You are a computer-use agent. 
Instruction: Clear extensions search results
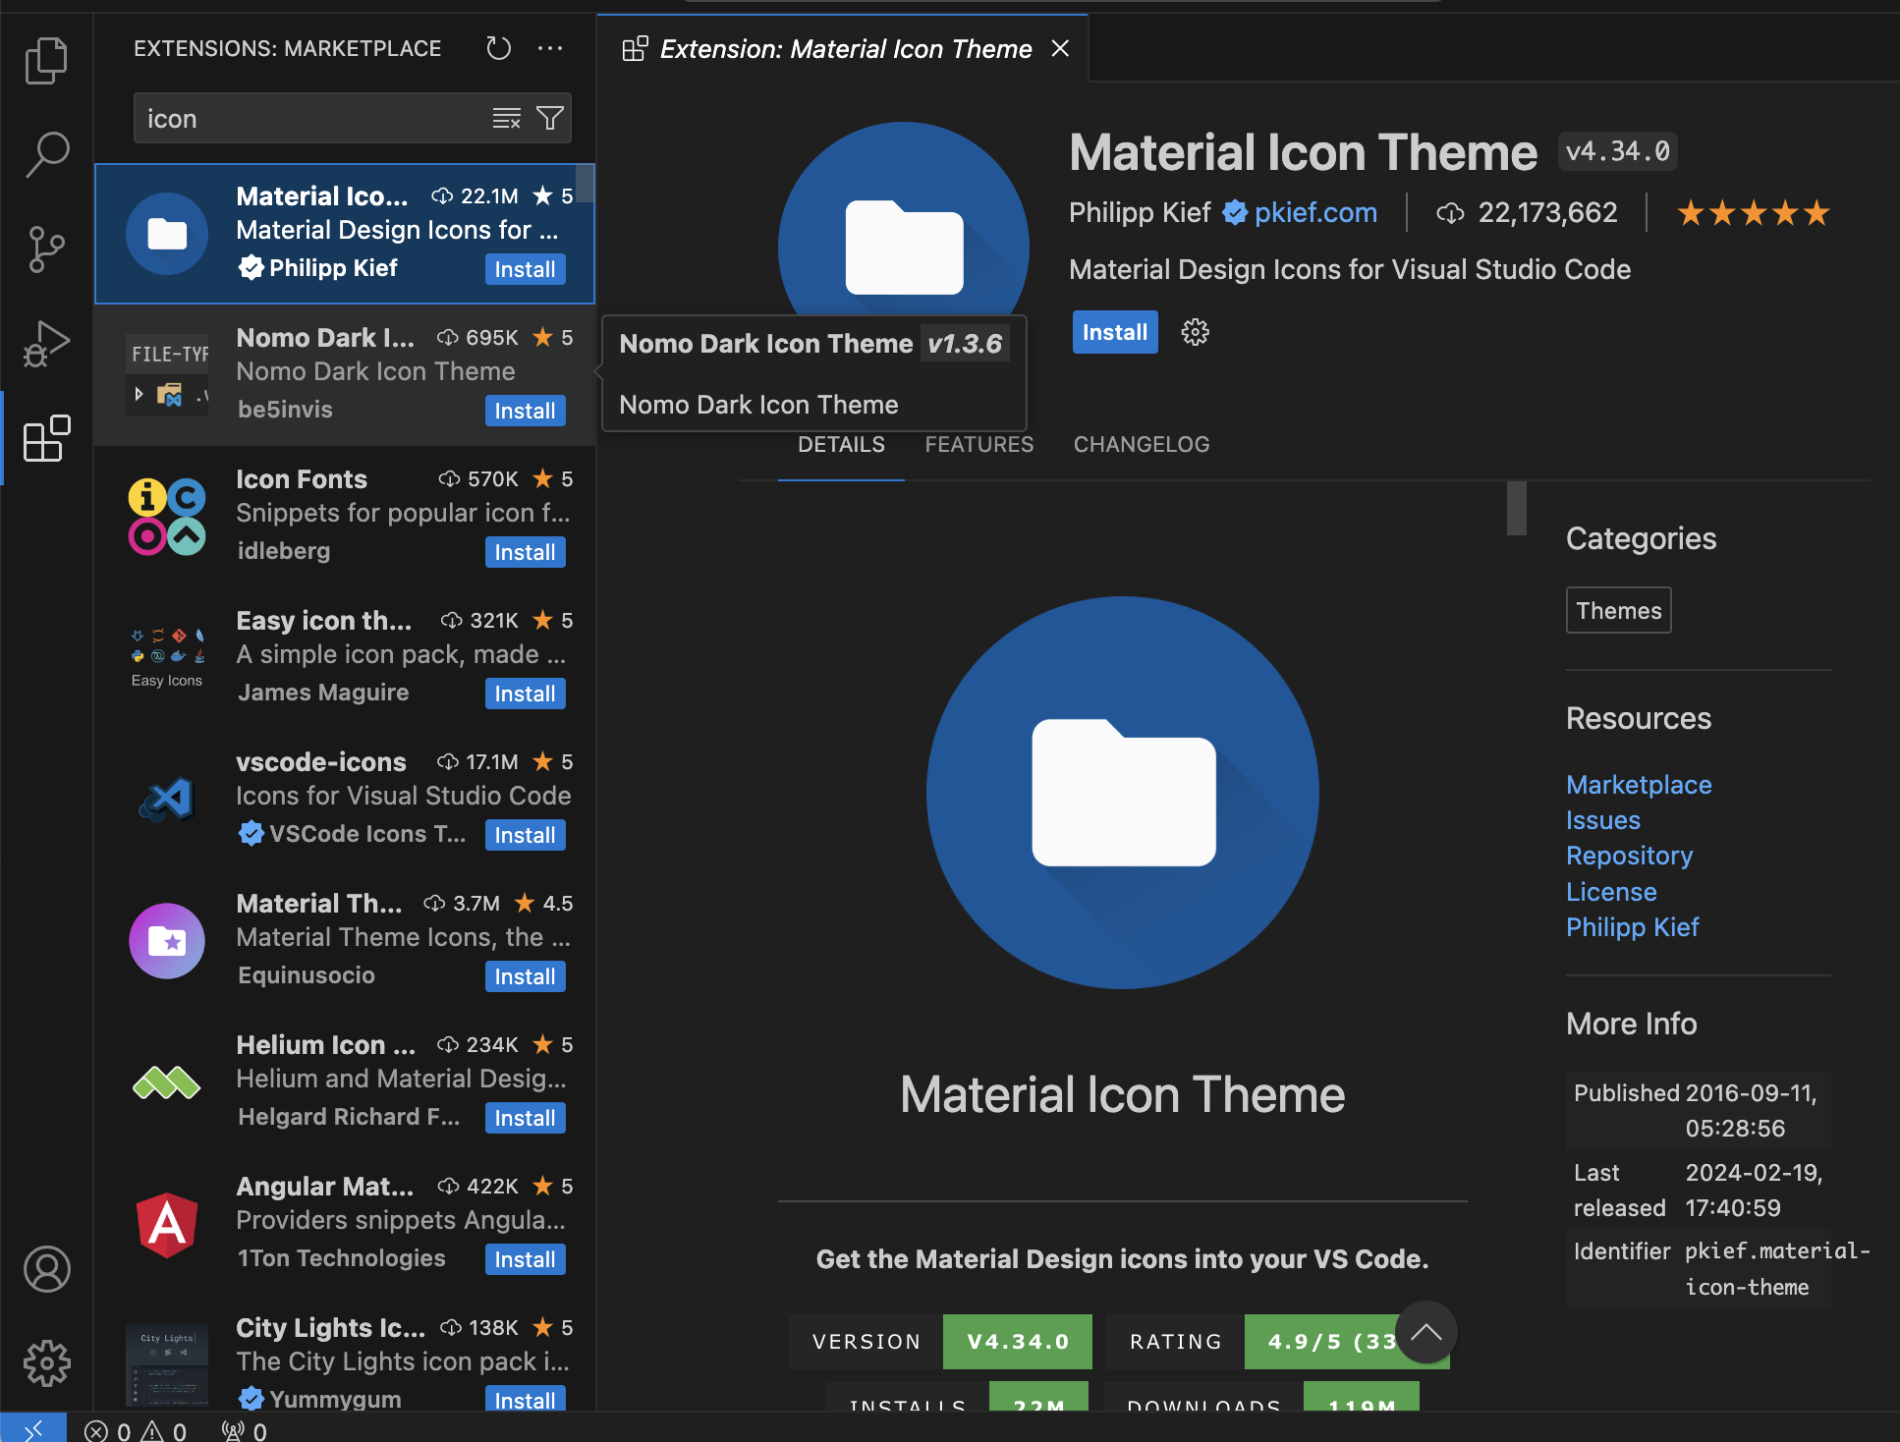click(507, 119)
